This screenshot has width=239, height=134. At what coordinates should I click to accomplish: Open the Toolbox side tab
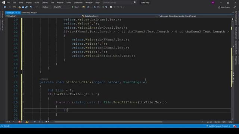point(2,15)
